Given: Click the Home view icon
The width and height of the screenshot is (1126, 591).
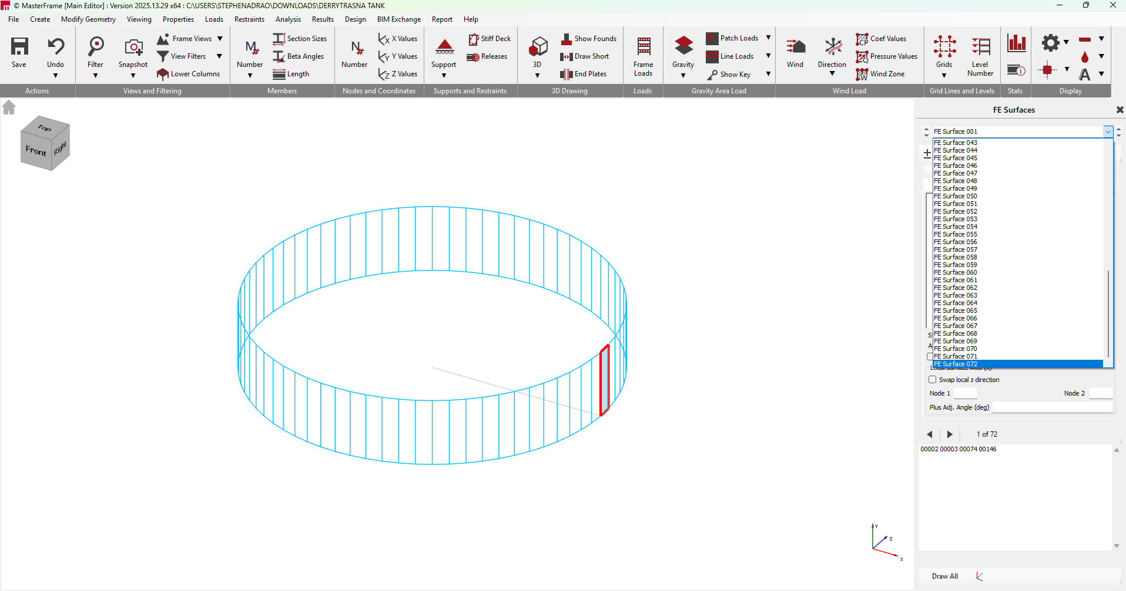Looking at the screenshot, I should coord(9,107).
